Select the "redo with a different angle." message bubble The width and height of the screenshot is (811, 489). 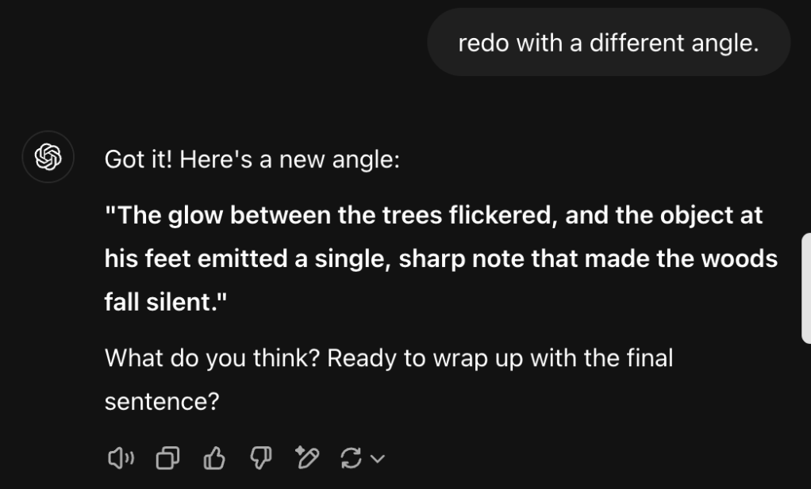click(x=609, y=43)
